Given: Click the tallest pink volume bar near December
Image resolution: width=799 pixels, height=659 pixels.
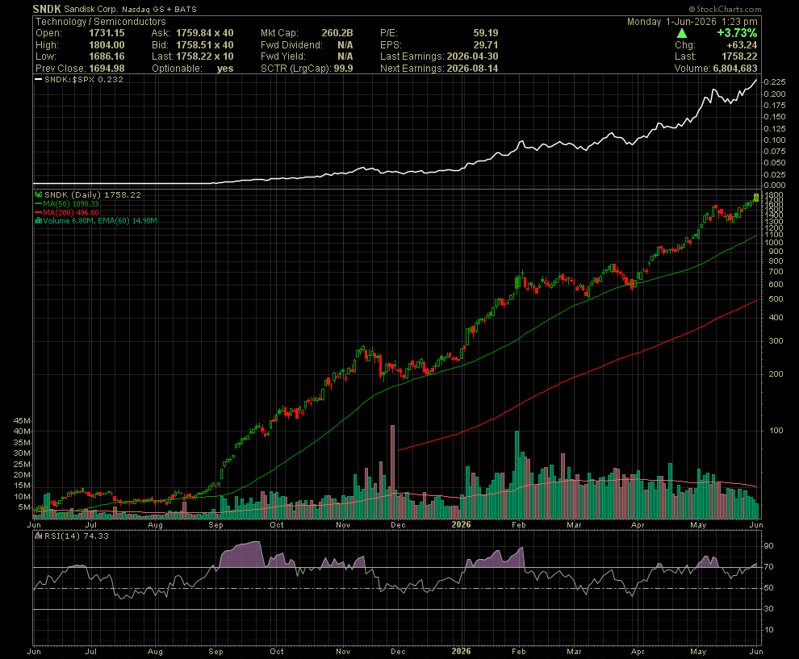Looking at the screenshot, I should [x=392, y=472].
